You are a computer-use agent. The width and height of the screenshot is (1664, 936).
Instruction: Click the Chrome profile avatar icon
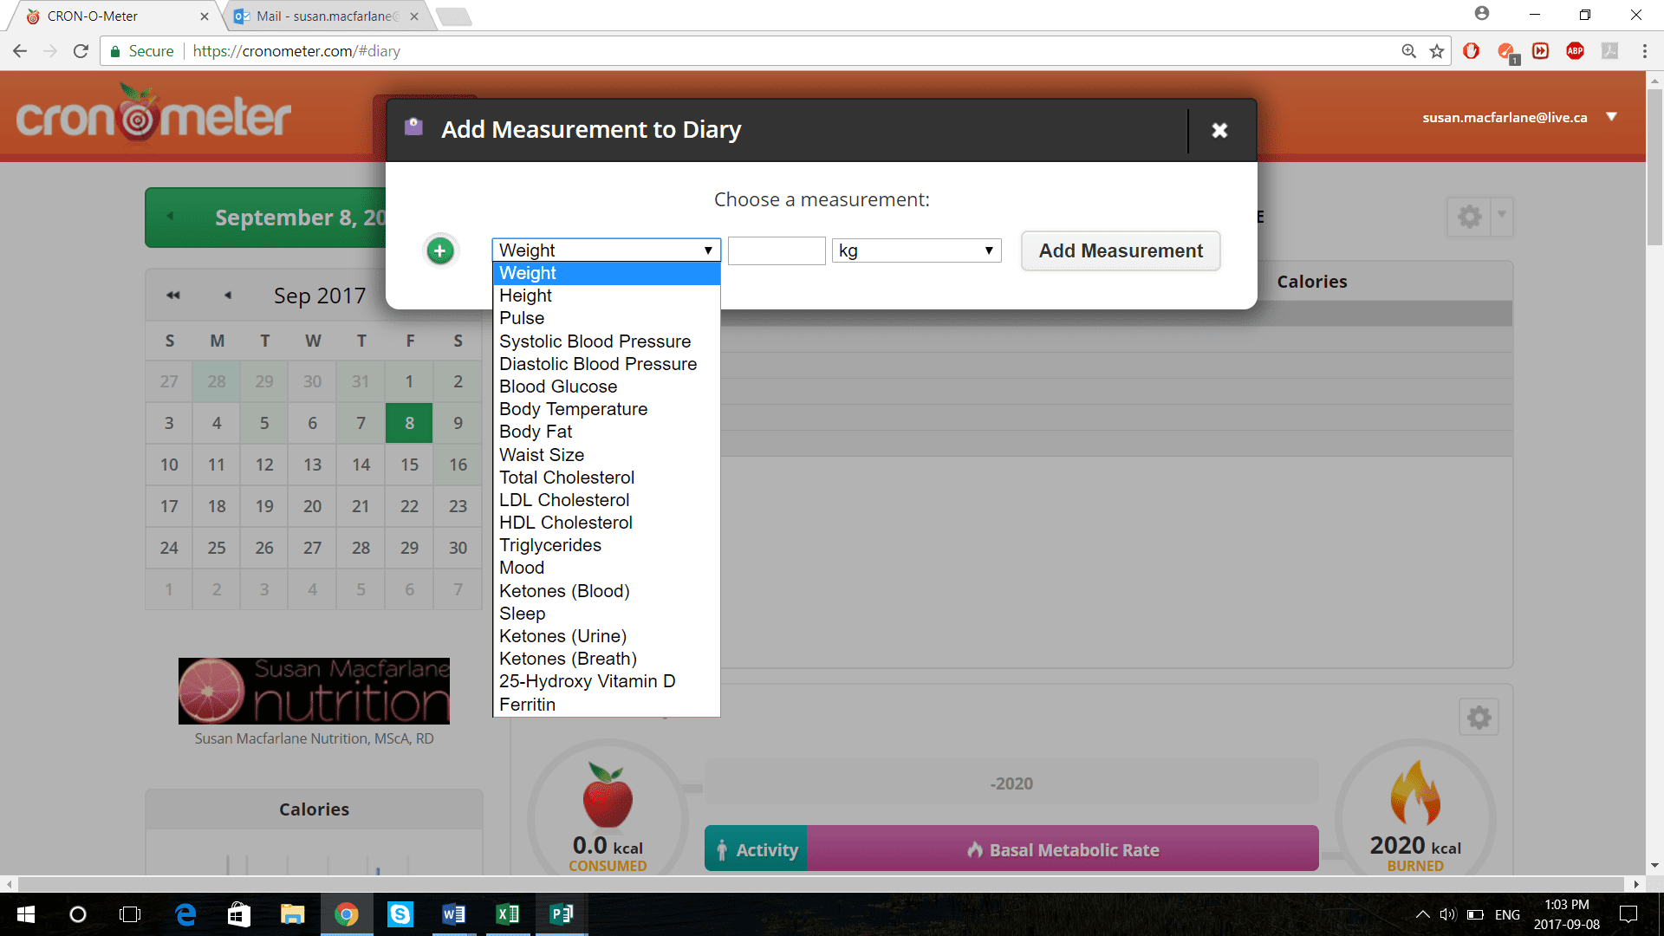(1482, 14)
